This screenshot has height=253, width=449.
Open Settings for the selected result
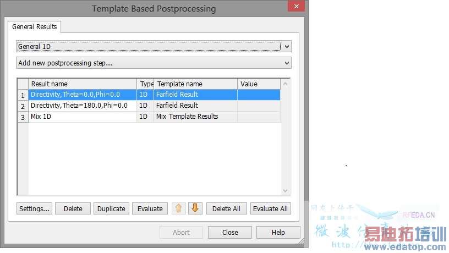34,209
